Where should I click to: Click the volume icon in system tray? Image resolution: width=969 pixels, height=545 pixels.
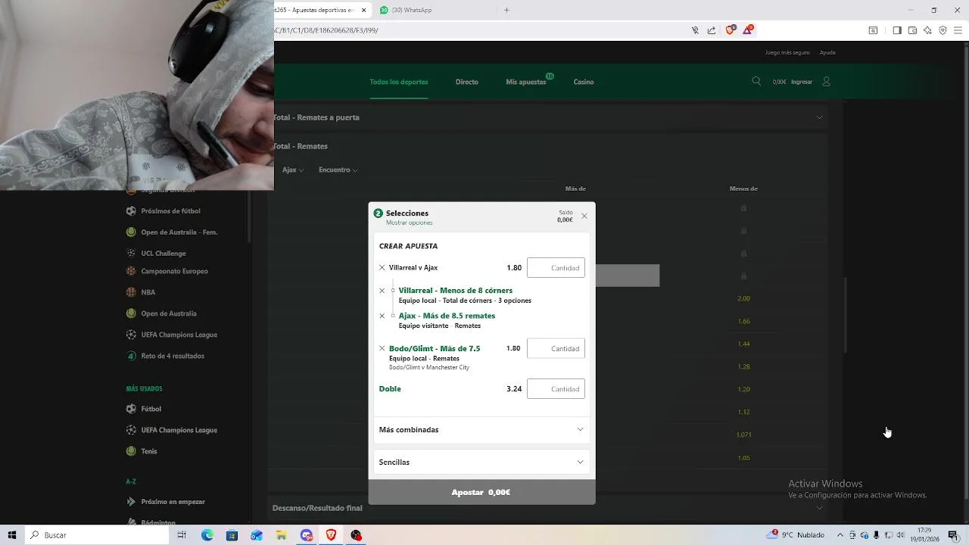click(x=900, y=535)
